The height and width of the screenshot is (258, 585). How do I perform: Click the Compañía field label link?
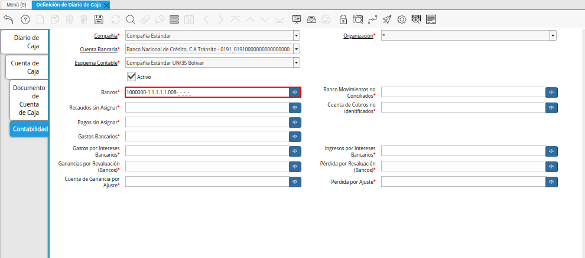pyautogui.click(x=106, y=36)
